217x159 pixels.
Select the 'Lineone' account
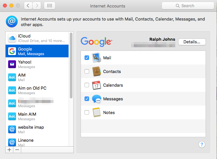tap(26, 140)
